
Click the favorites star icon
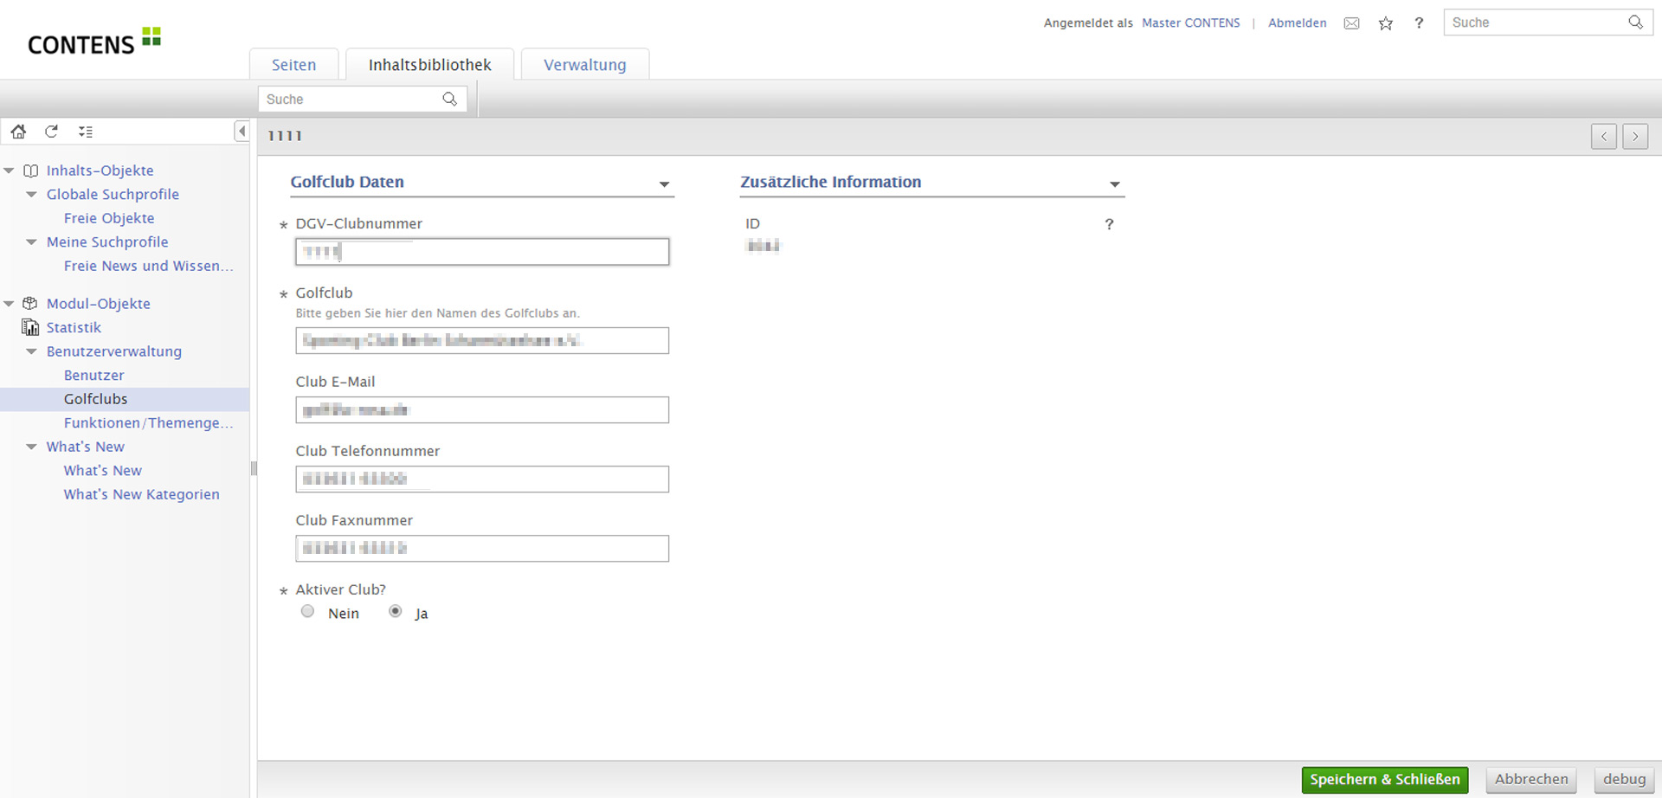point(1386,23)
